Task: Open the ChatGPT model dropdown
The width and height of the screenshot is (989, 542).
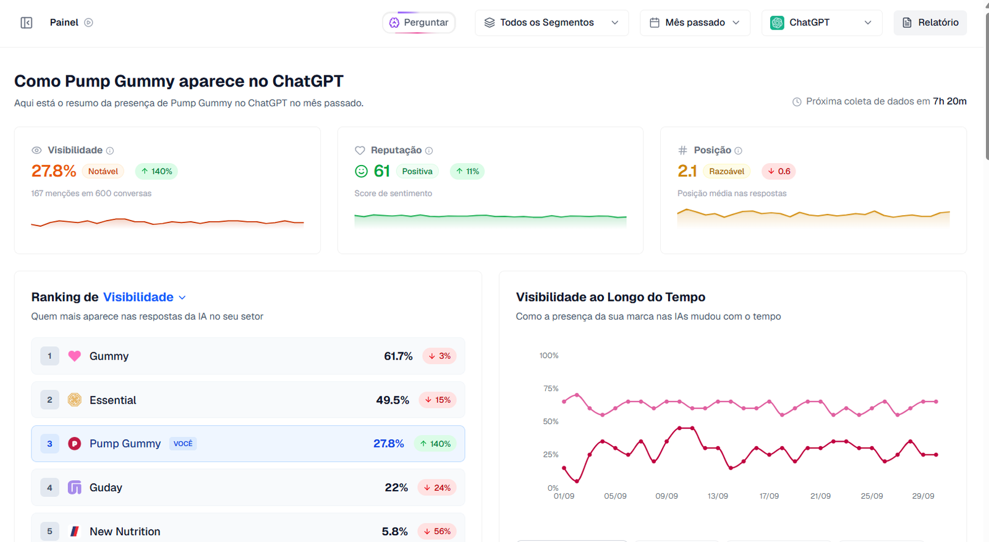Action: pyautogui.click(x=821, y=23)
